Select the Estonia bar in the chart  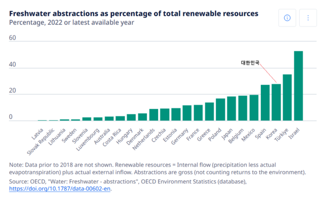[176, 114]
